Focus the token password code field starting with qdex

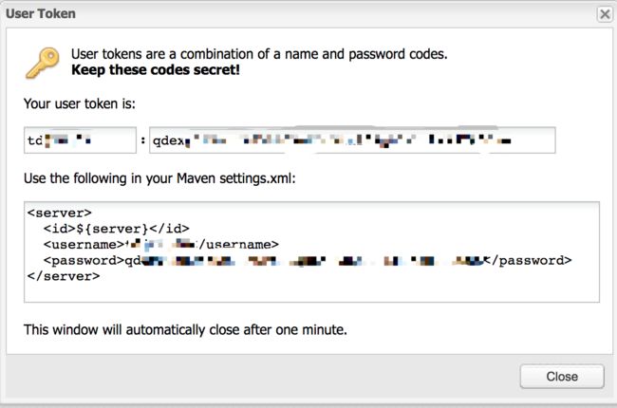click(352, 140)
